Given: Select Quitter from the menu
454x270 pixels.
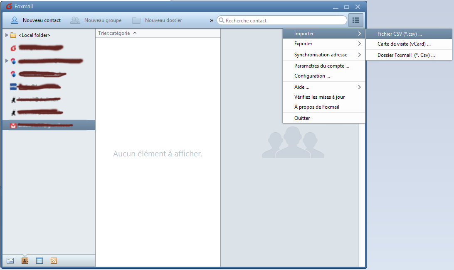Looking at the screenshot, I should click(324, 118).
